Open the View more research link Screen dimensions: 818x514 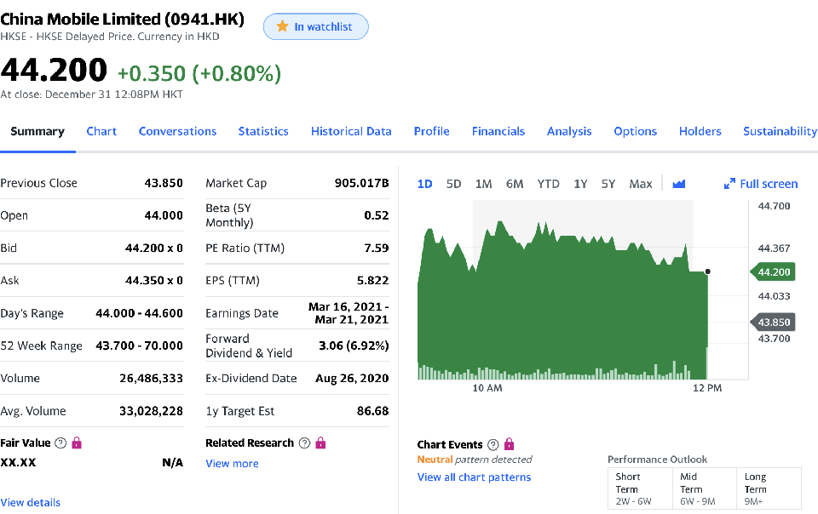(232, 464)
